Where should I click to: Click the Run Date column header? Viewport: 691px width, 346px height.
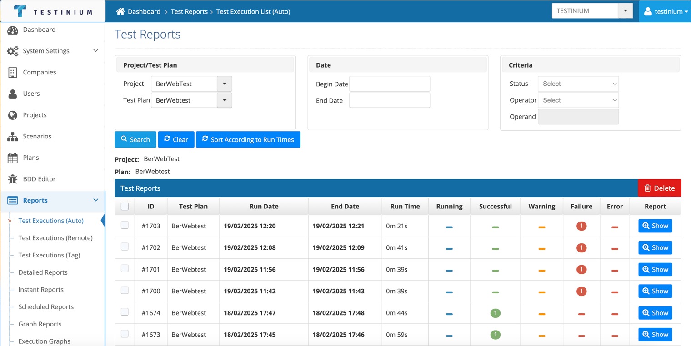coord(264,206)
